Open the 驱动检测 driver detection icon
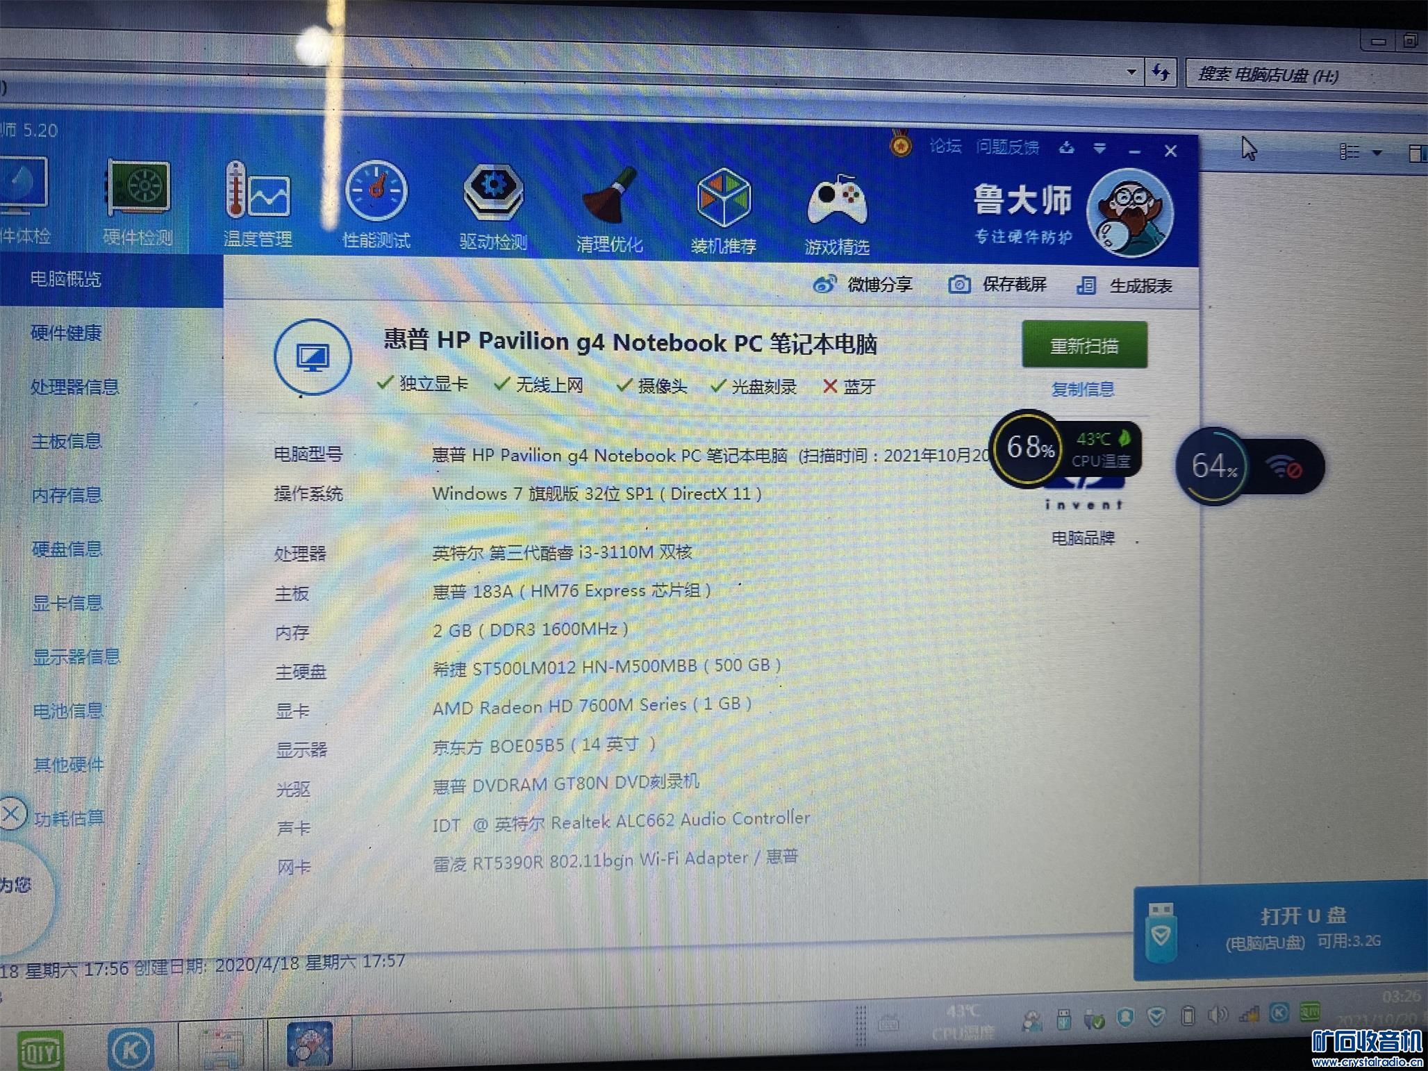This screenshot has width=1428, height=1071. pos(493,206)
